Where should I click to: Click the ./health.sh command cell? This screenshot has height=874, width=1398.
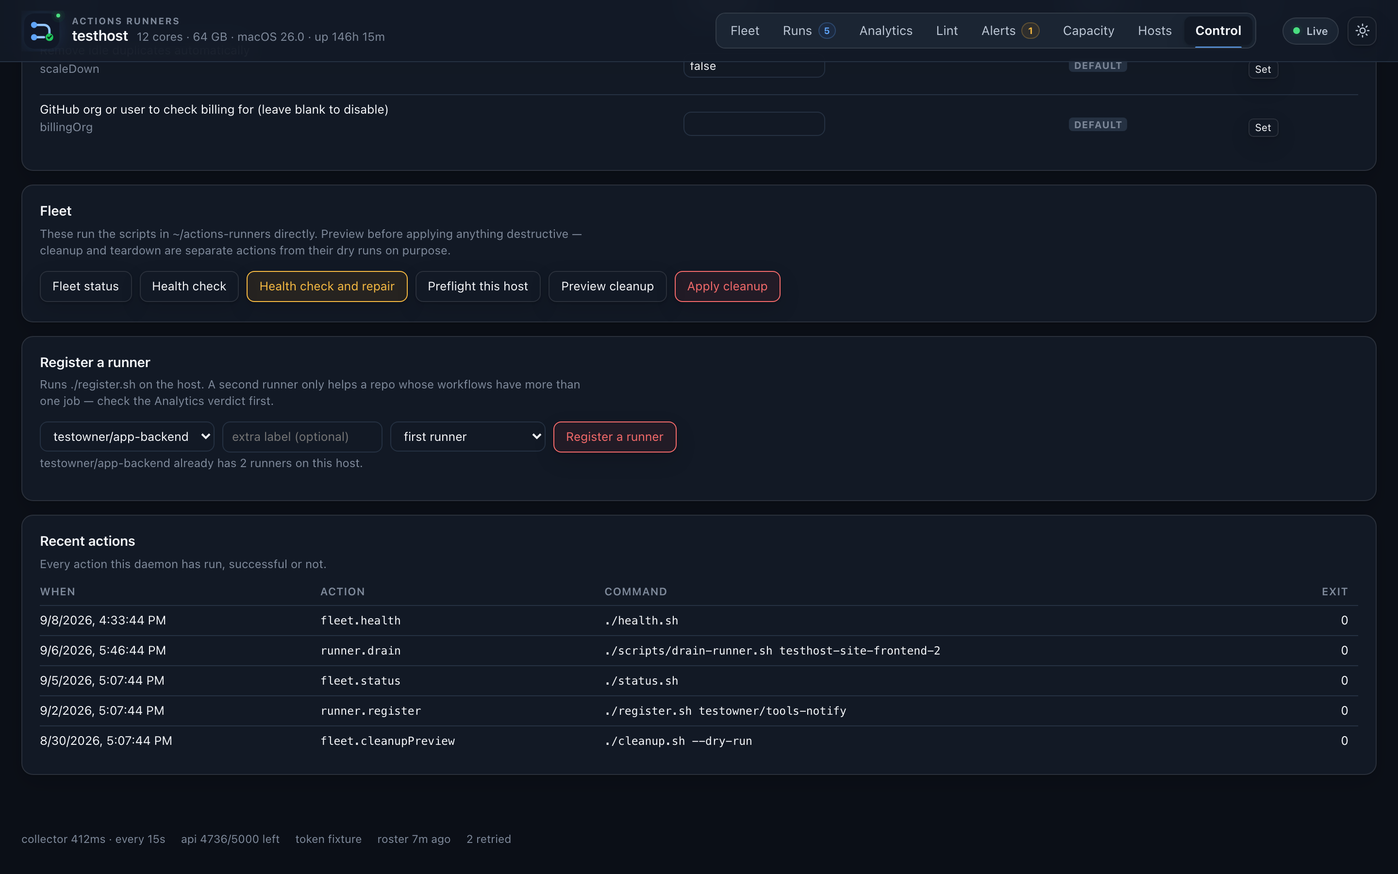click(x=641, y=620)
